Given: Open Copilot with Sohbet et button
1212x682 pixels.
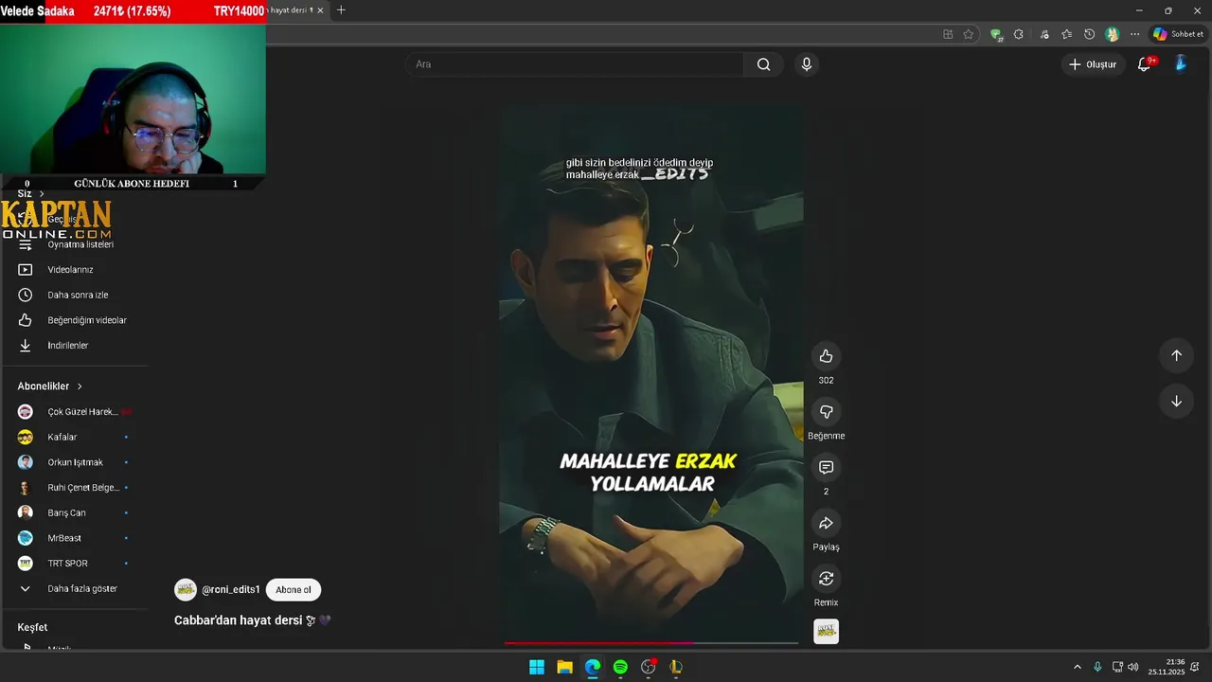Looking at the screenshot, I should pyautogui.click(x=1178, y=34).
